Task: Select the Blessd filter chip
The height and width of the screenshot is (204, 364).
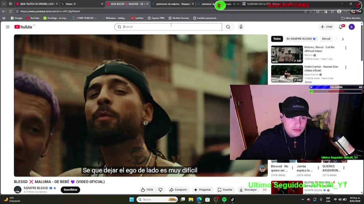Action: pyautogui.click(x=326, y=39)
